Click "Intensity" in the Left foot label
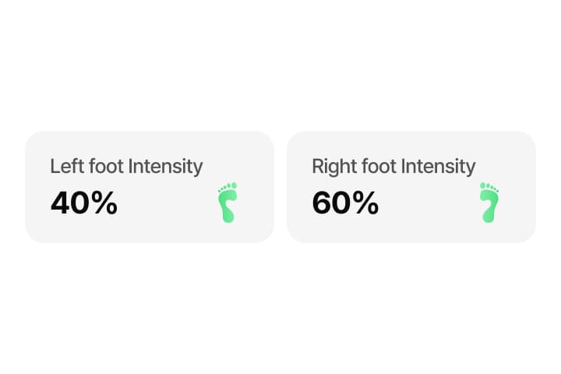 165,166
